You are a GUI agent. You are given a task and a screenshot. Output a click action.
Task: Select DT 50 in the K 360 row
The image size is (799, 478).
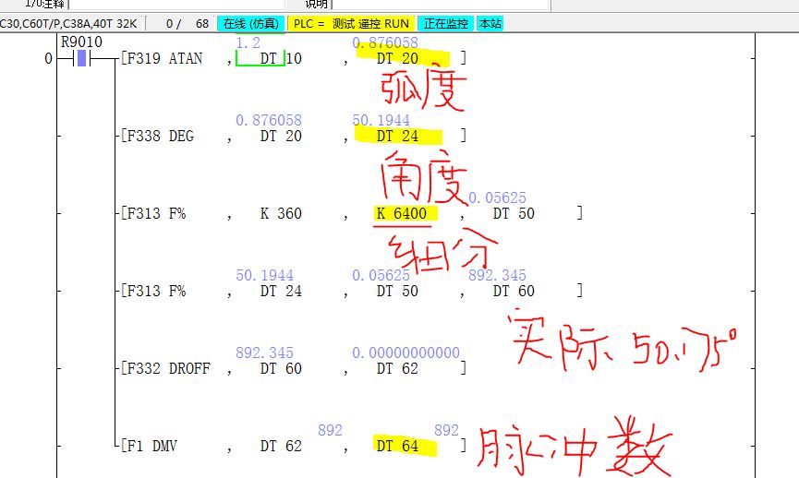tap(514, 214)
